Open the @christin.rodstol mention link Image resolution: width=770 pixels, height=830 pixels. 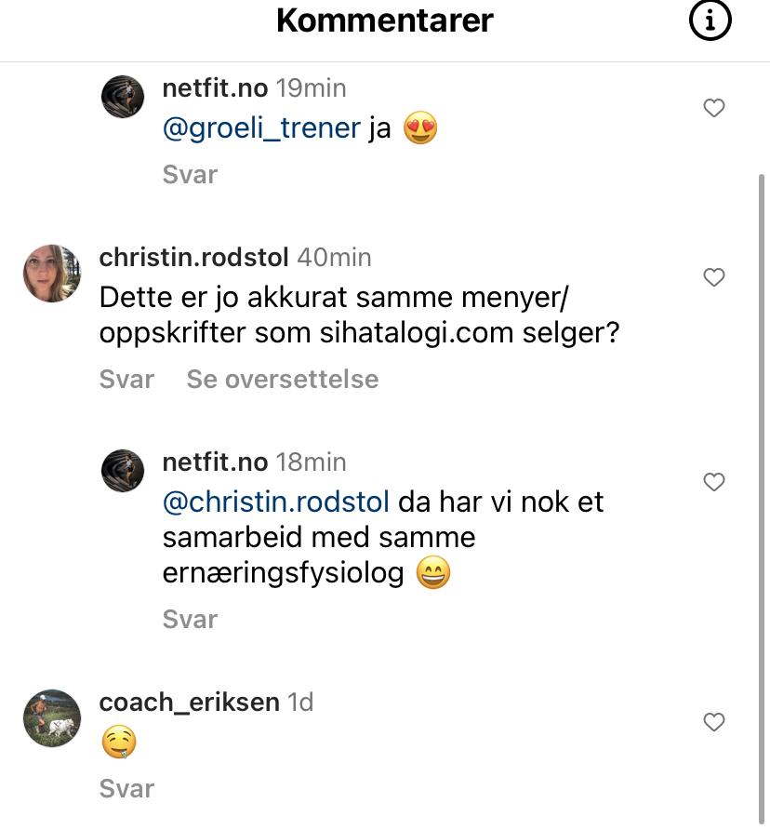point(275,502)
